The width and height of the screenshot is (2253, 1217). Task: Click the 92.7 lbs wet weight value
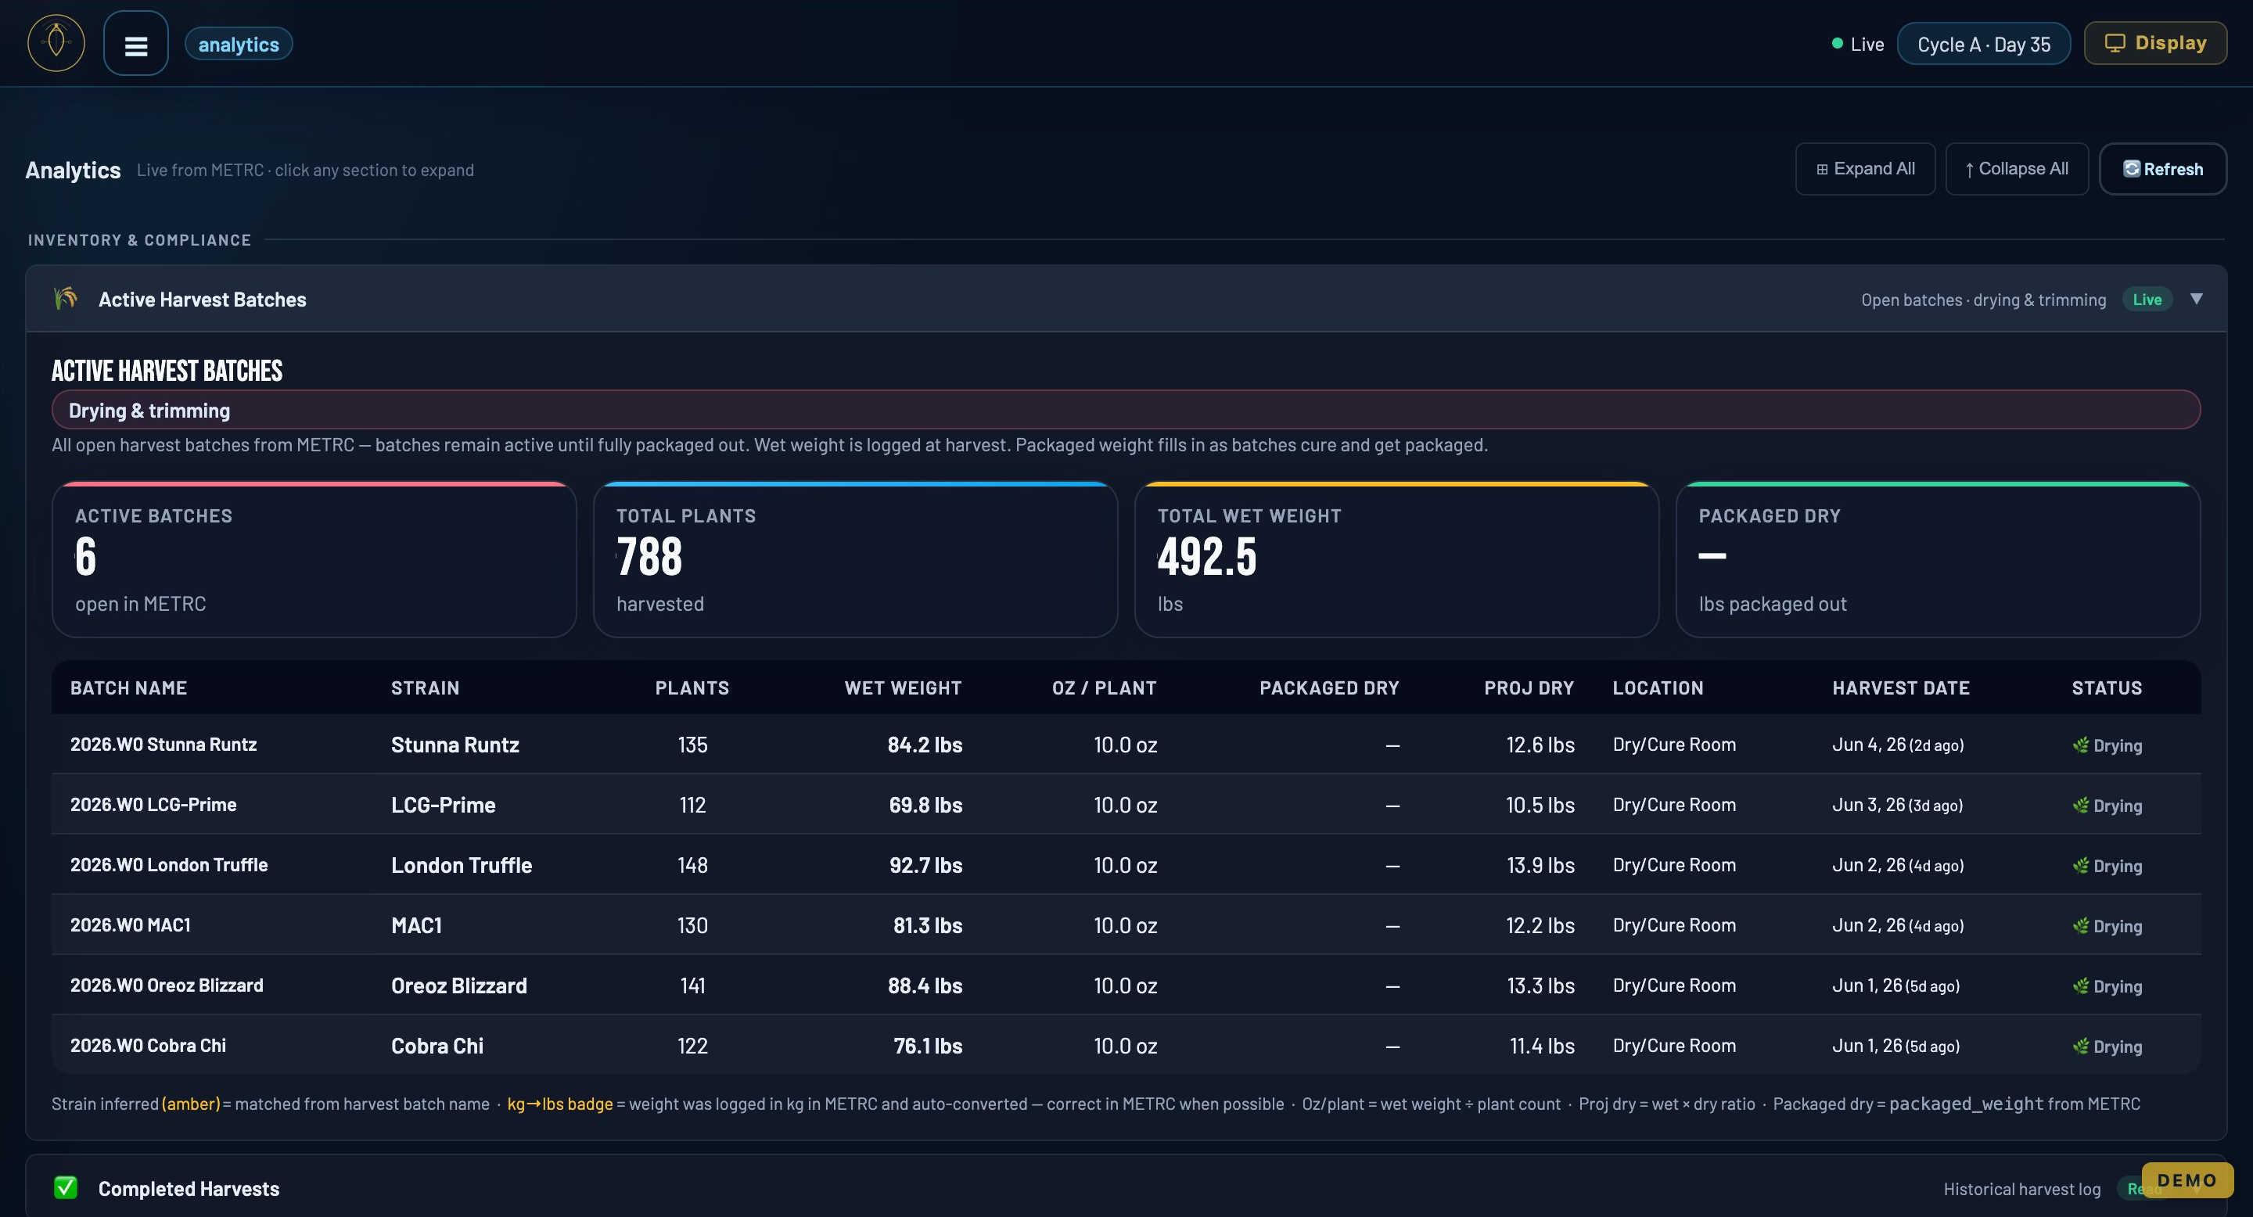(925, 866)
